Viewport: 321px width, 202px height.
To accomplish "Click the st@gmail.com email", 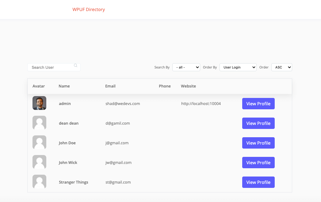I will [118, 182].
